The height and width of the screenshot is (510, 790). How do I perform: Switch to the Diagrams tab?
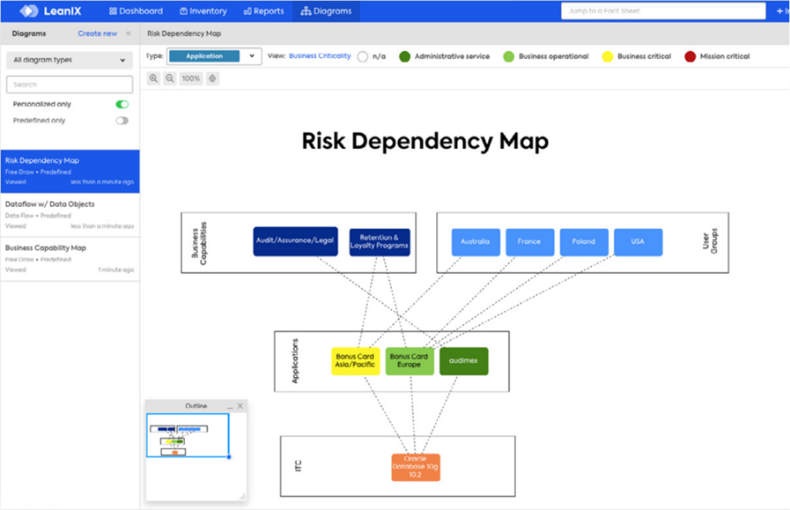pyautogui.click(x=326, y=11)
